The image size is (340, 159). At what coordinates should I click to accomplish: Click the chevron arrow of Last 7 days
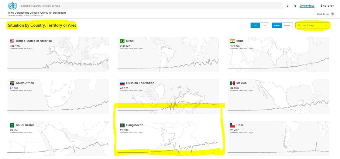pos(326,26)
